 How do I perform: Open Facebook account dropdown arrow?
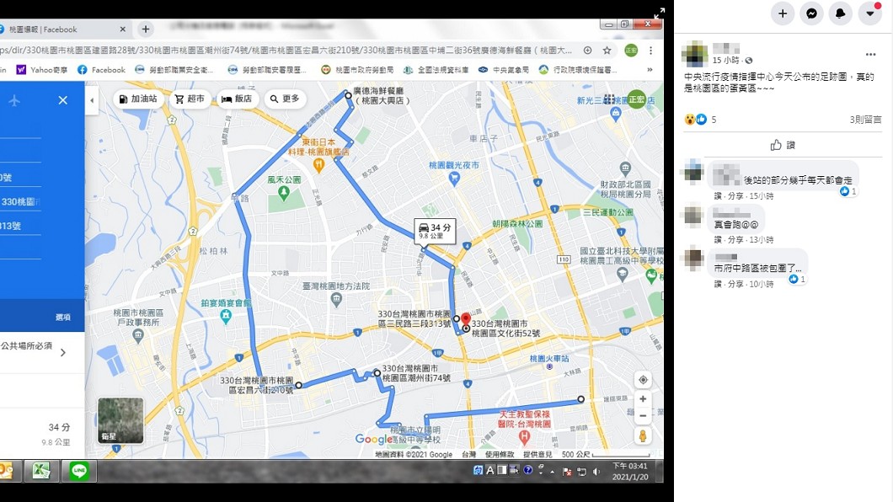(869, 13)
